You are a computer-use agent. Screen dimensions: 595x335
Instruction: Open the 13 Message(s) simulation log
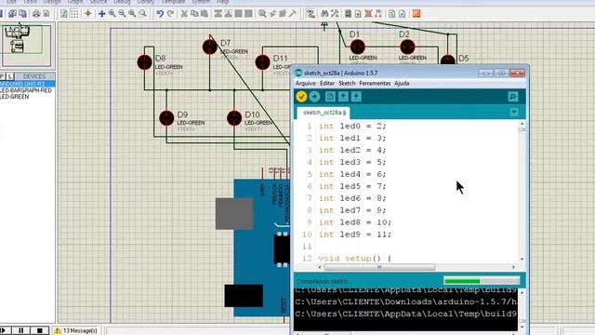[76, 331]
